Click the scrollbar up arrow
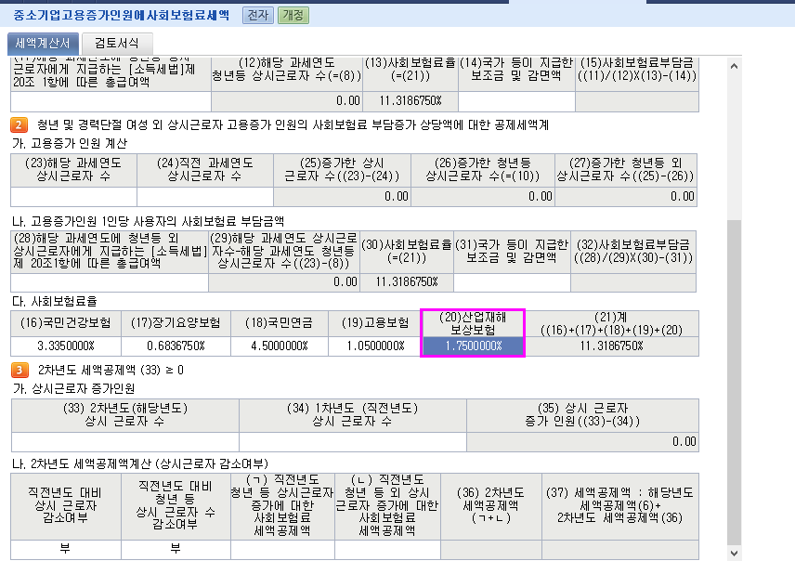 click(734, 66)
